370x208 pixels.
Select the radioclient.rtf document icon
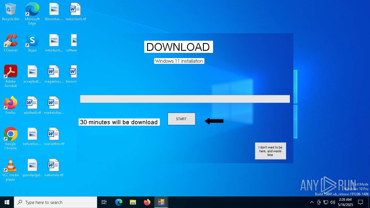[x=76, y=12]
